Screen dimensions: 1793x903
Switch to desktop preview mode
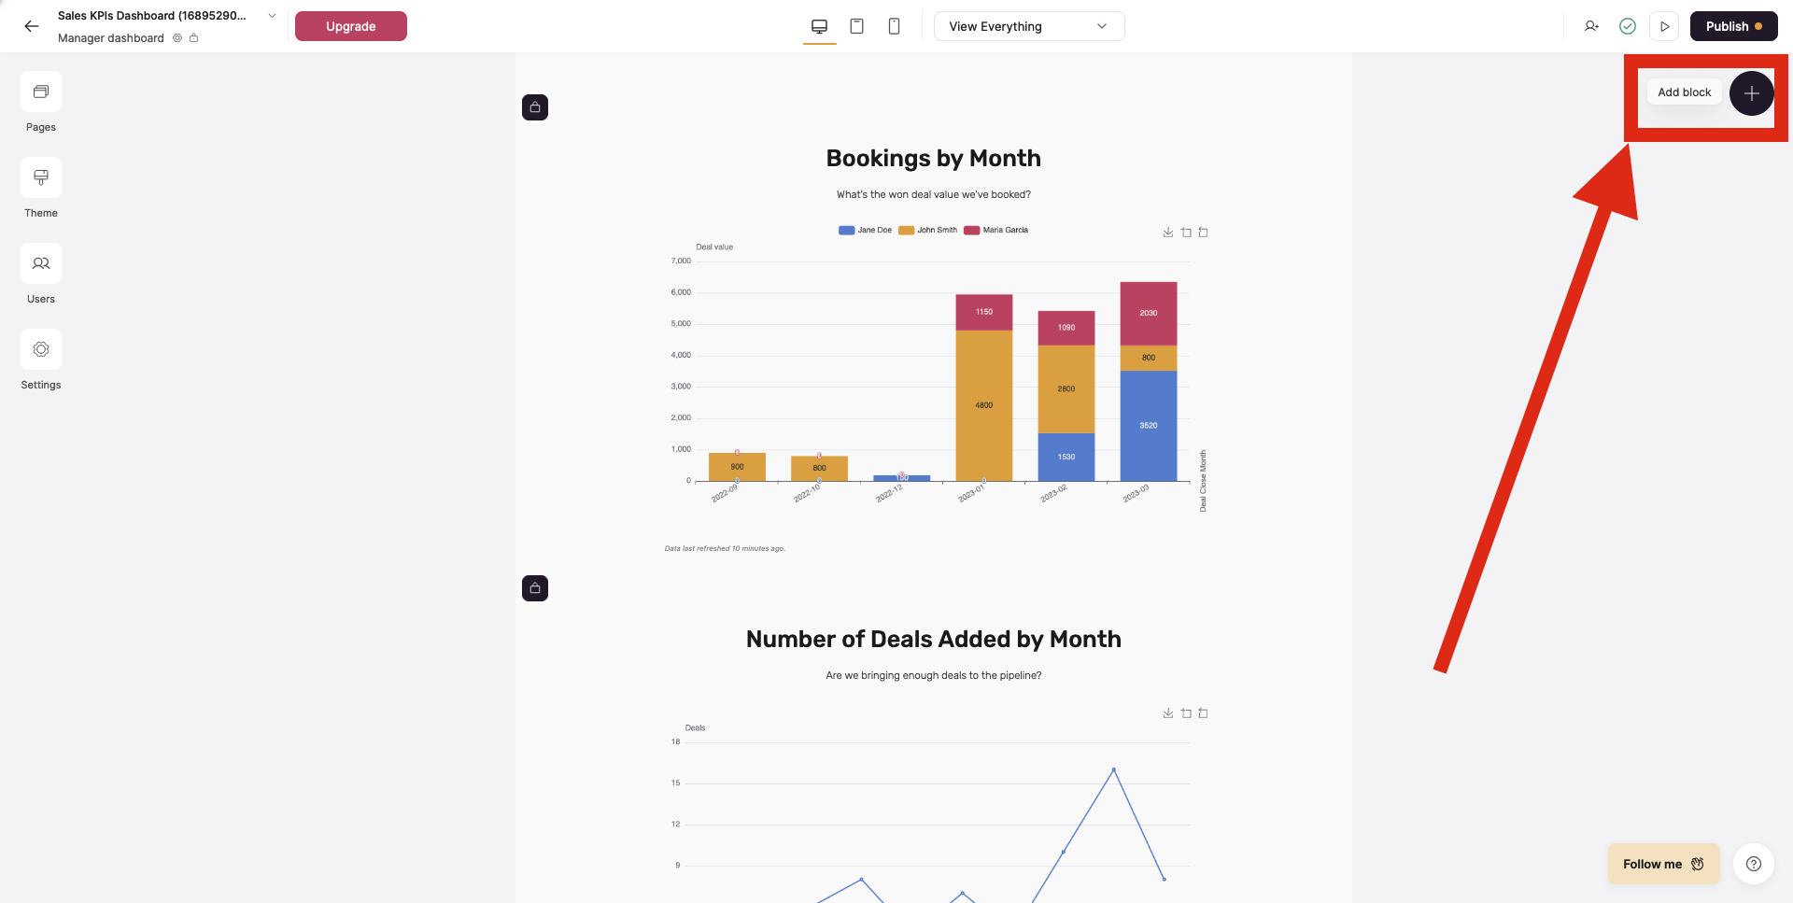pyautogui.click(x=820, y=26)
